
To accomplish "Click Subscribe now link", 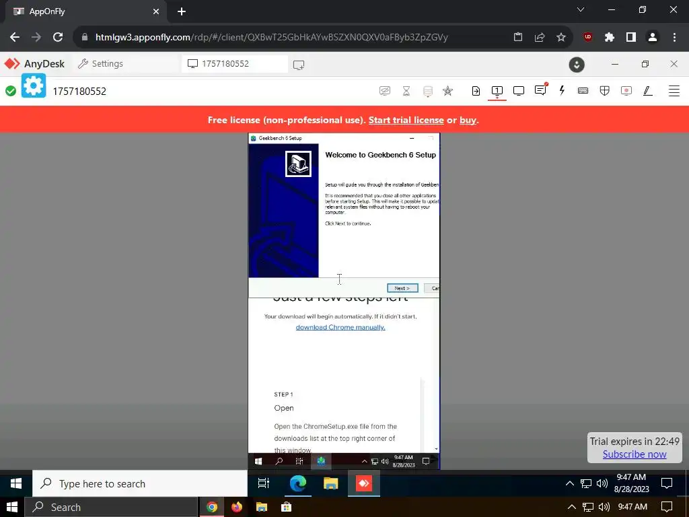I will click(634, 454).
